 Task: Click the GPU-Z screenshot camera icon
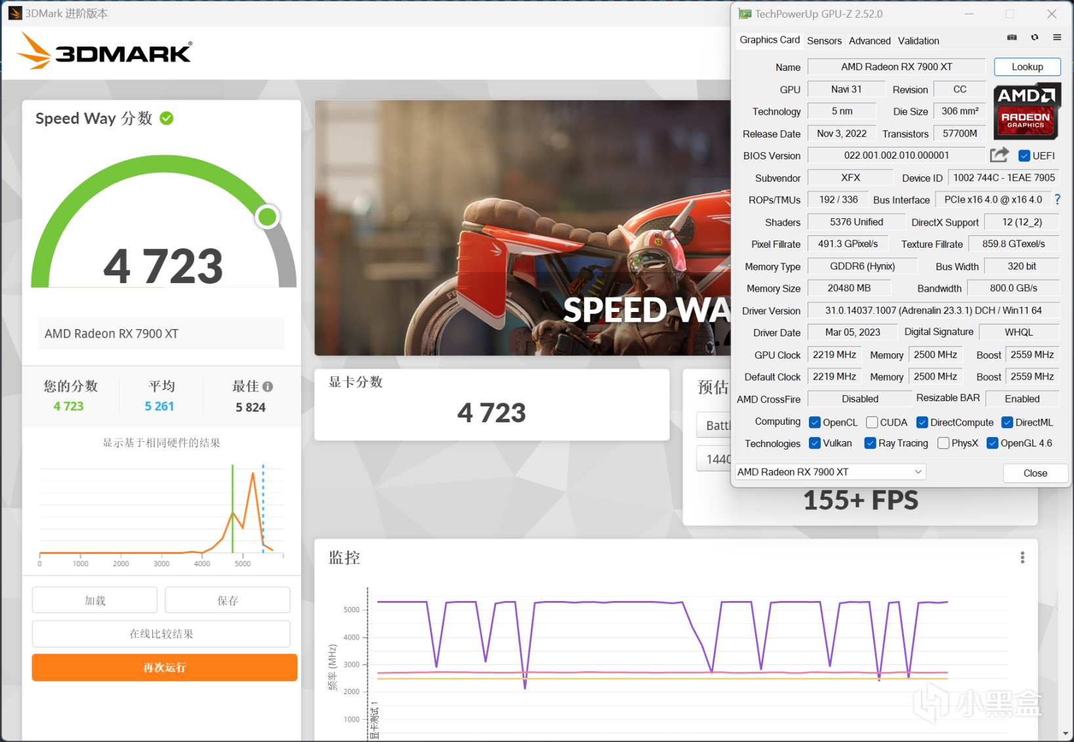(x=1012, y=37)
